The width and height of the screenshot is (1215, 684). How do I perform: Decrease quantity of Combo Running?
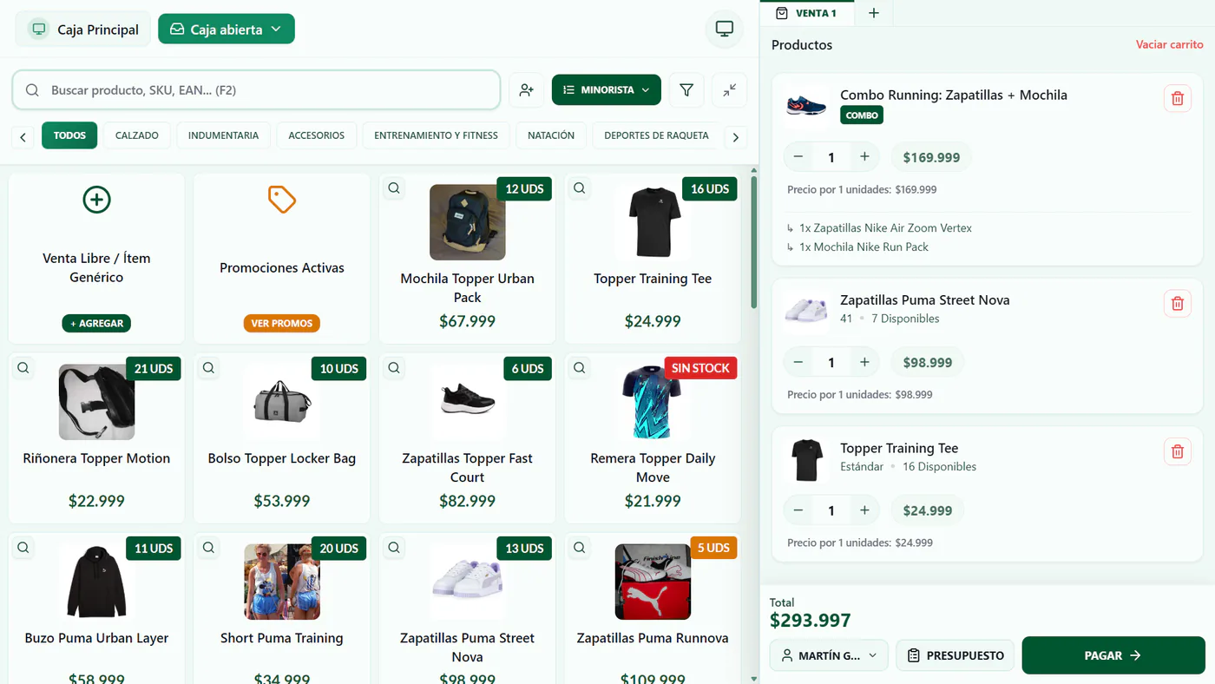point(798,157)
